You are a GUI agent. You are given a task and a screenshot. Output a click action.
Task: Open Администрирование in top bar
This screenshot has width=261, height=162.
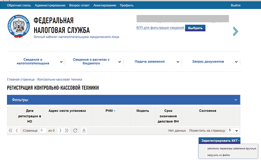50,5
